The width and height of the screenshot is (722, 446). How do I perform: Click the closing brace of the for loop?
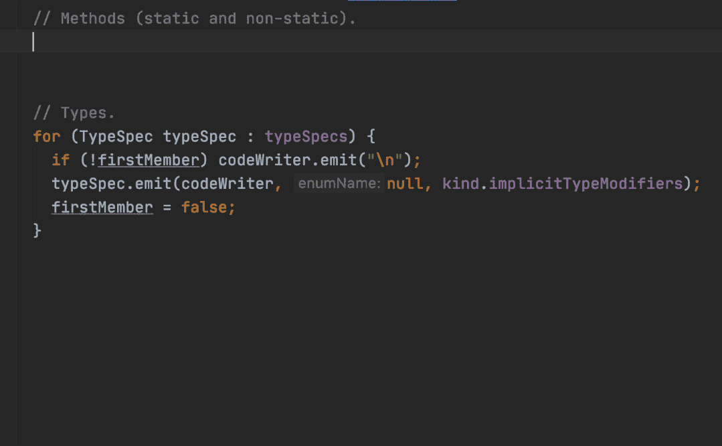pyautogui.click(x=37, y=230)
